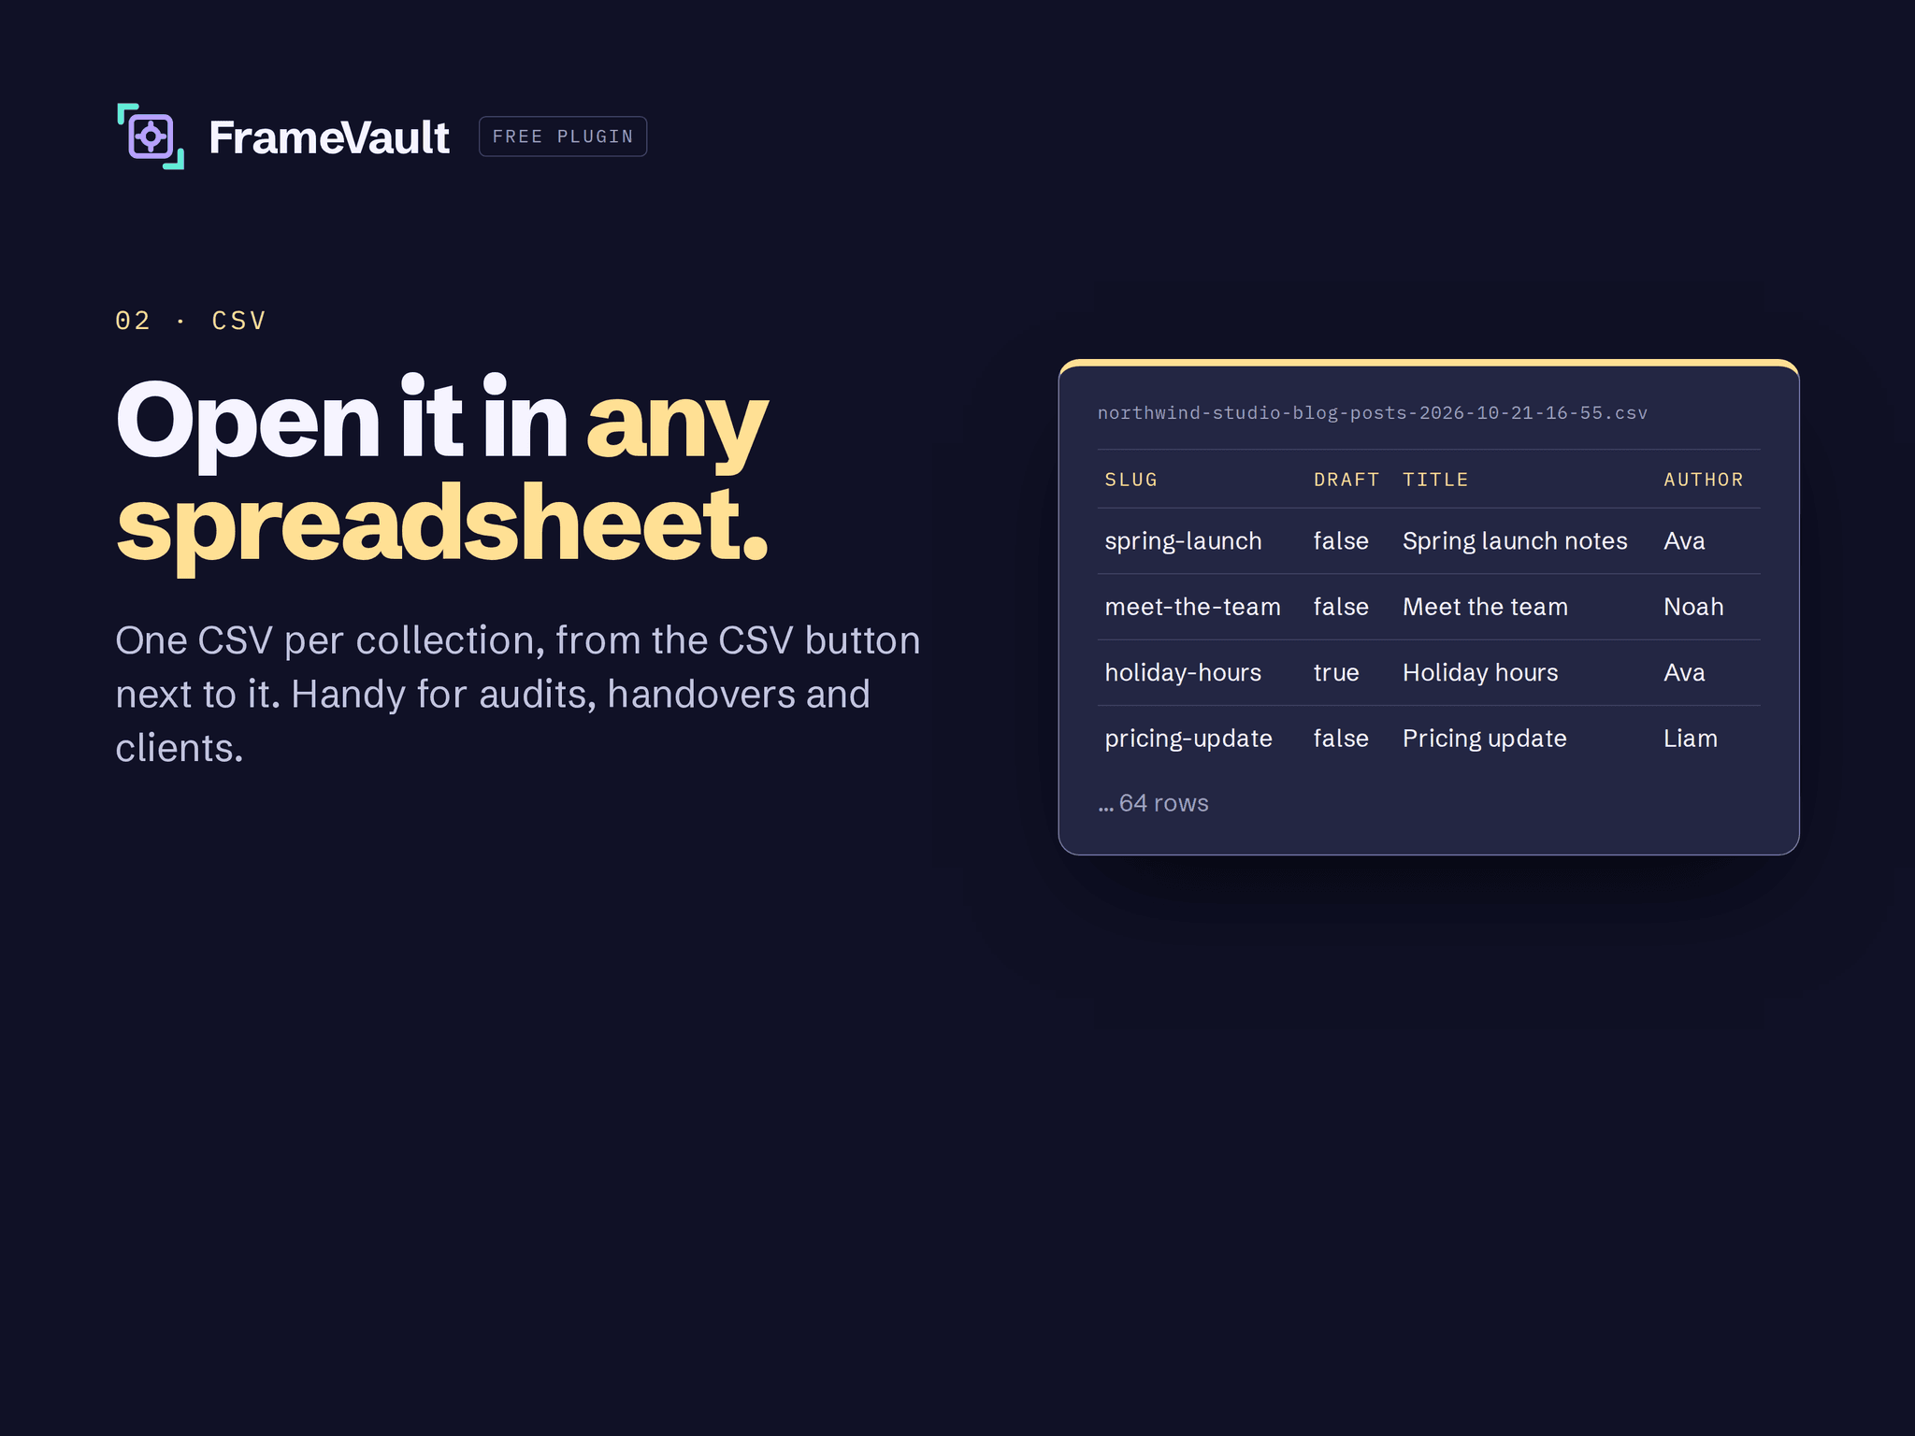Image resolution: width=1915 pixels, height=1436 pixels.
Task: Click the FrameVault logo icon
Action: [151, 136]
